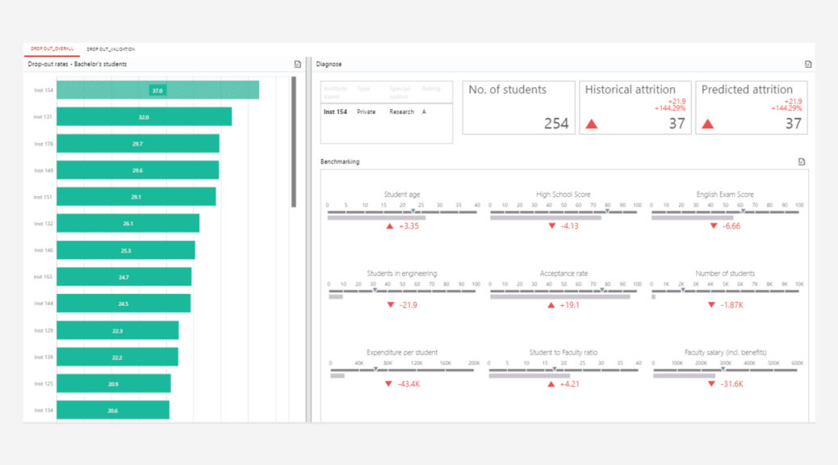Click the red triangle in Historical attrition card

[593, 122]
